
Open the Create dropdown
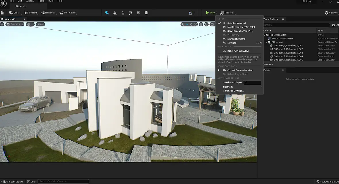point(15,13)
